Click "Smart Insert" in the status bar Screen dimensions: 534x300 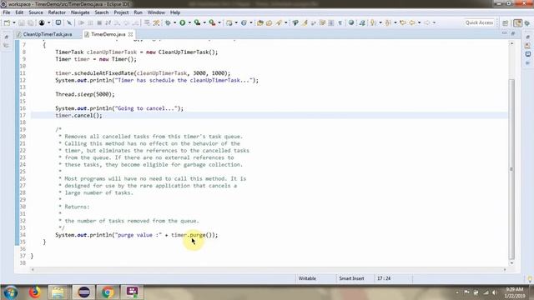351,278
